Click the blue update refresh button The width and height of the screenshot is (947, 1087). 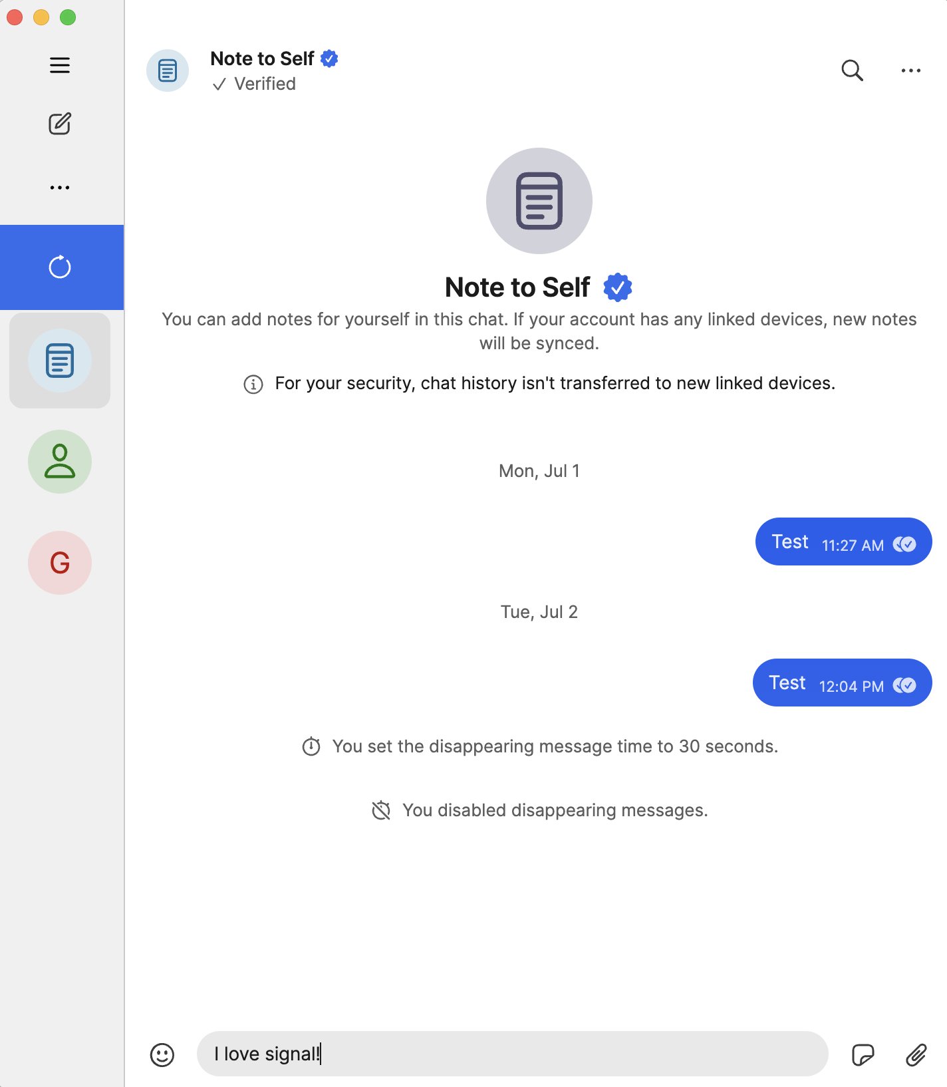tap(61, 267)
